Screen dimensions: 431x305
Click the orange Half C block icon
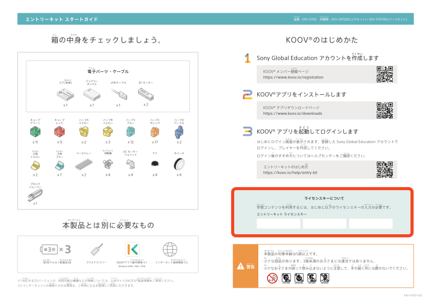click(x=155, y=132)
